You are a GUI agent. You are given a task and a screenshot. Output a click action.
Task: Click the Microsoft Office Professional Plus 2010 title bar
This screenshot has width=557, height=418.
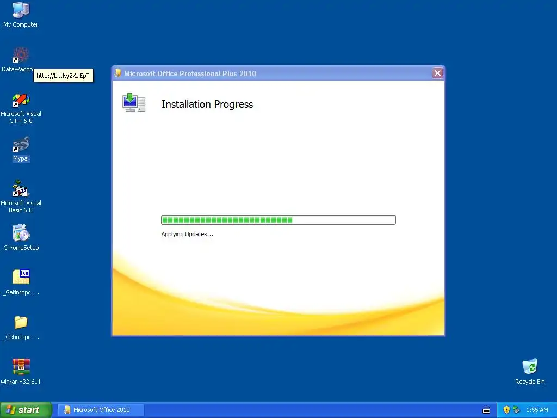[278, 73]
